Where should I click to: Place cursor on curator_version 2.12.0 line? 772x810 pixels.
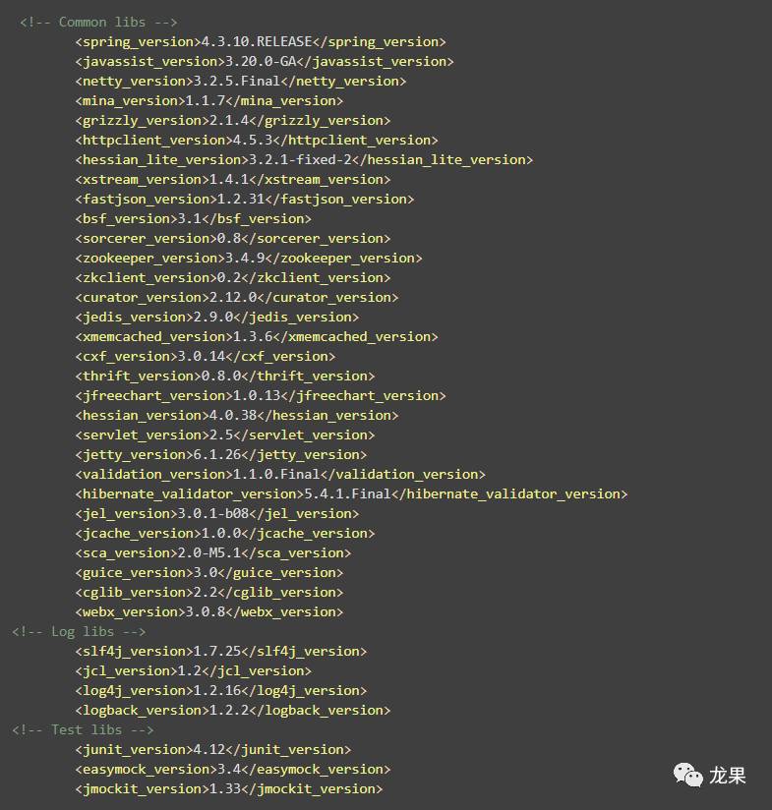coord(236,297)
